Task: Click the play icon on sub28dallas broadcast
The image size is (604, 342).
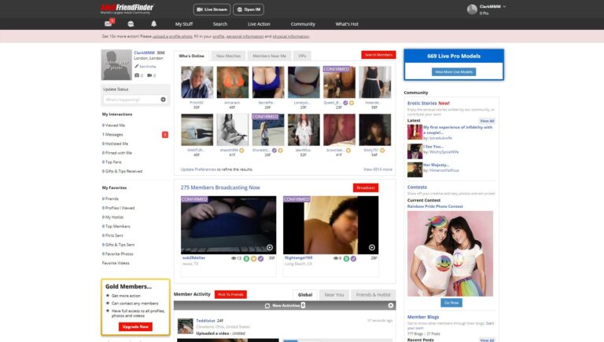Action: tap(270, 247)
